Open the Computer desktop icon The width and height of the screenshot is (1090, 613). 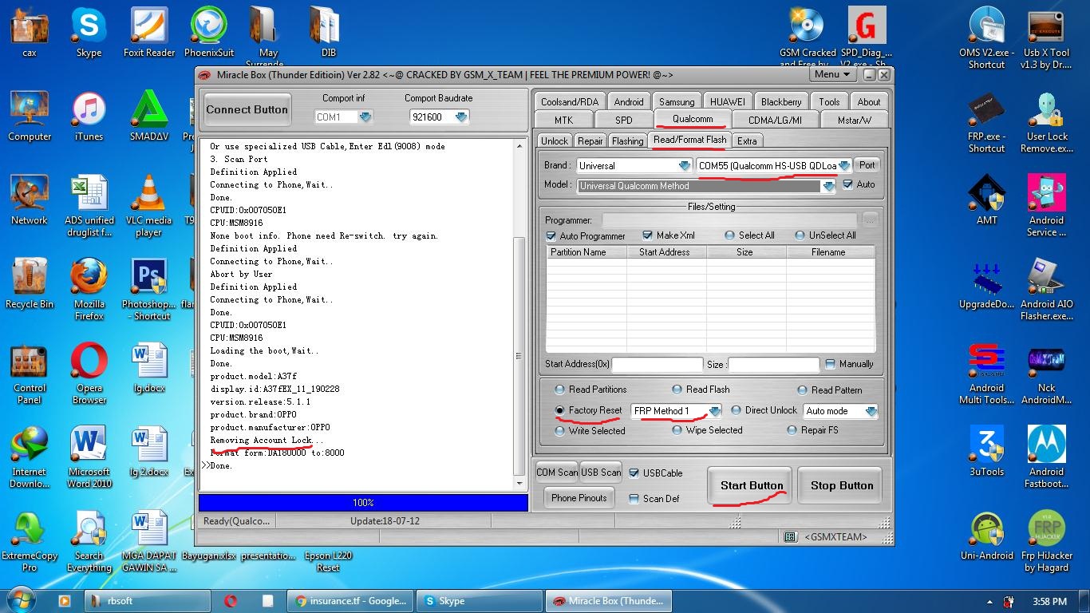pyautogui.click(x=30, y=117)
